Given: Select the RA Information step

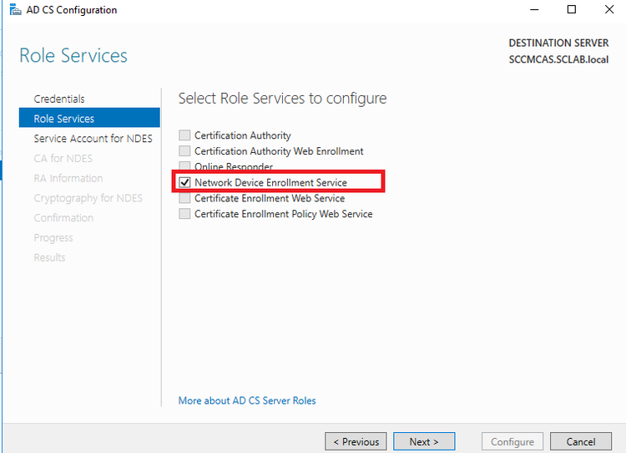Looking at the screenshot, I should pyautogui.click(x=68, y=178).
